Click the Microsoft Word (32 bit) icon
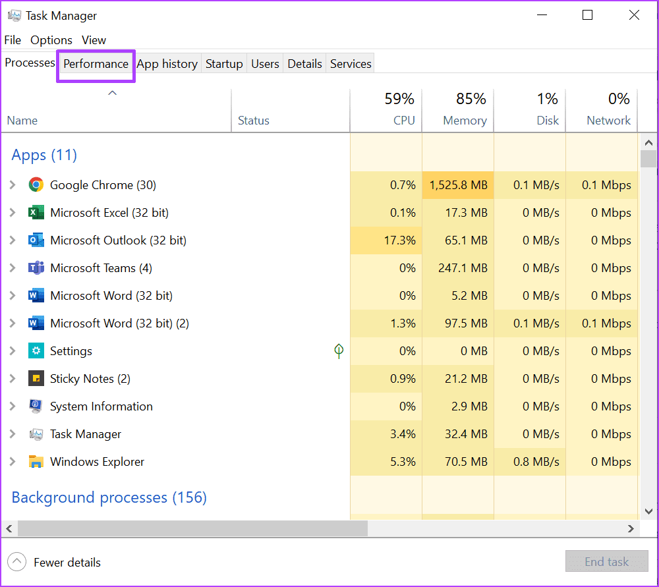Screen dimensions: 659x587 [x=36, y=296]
